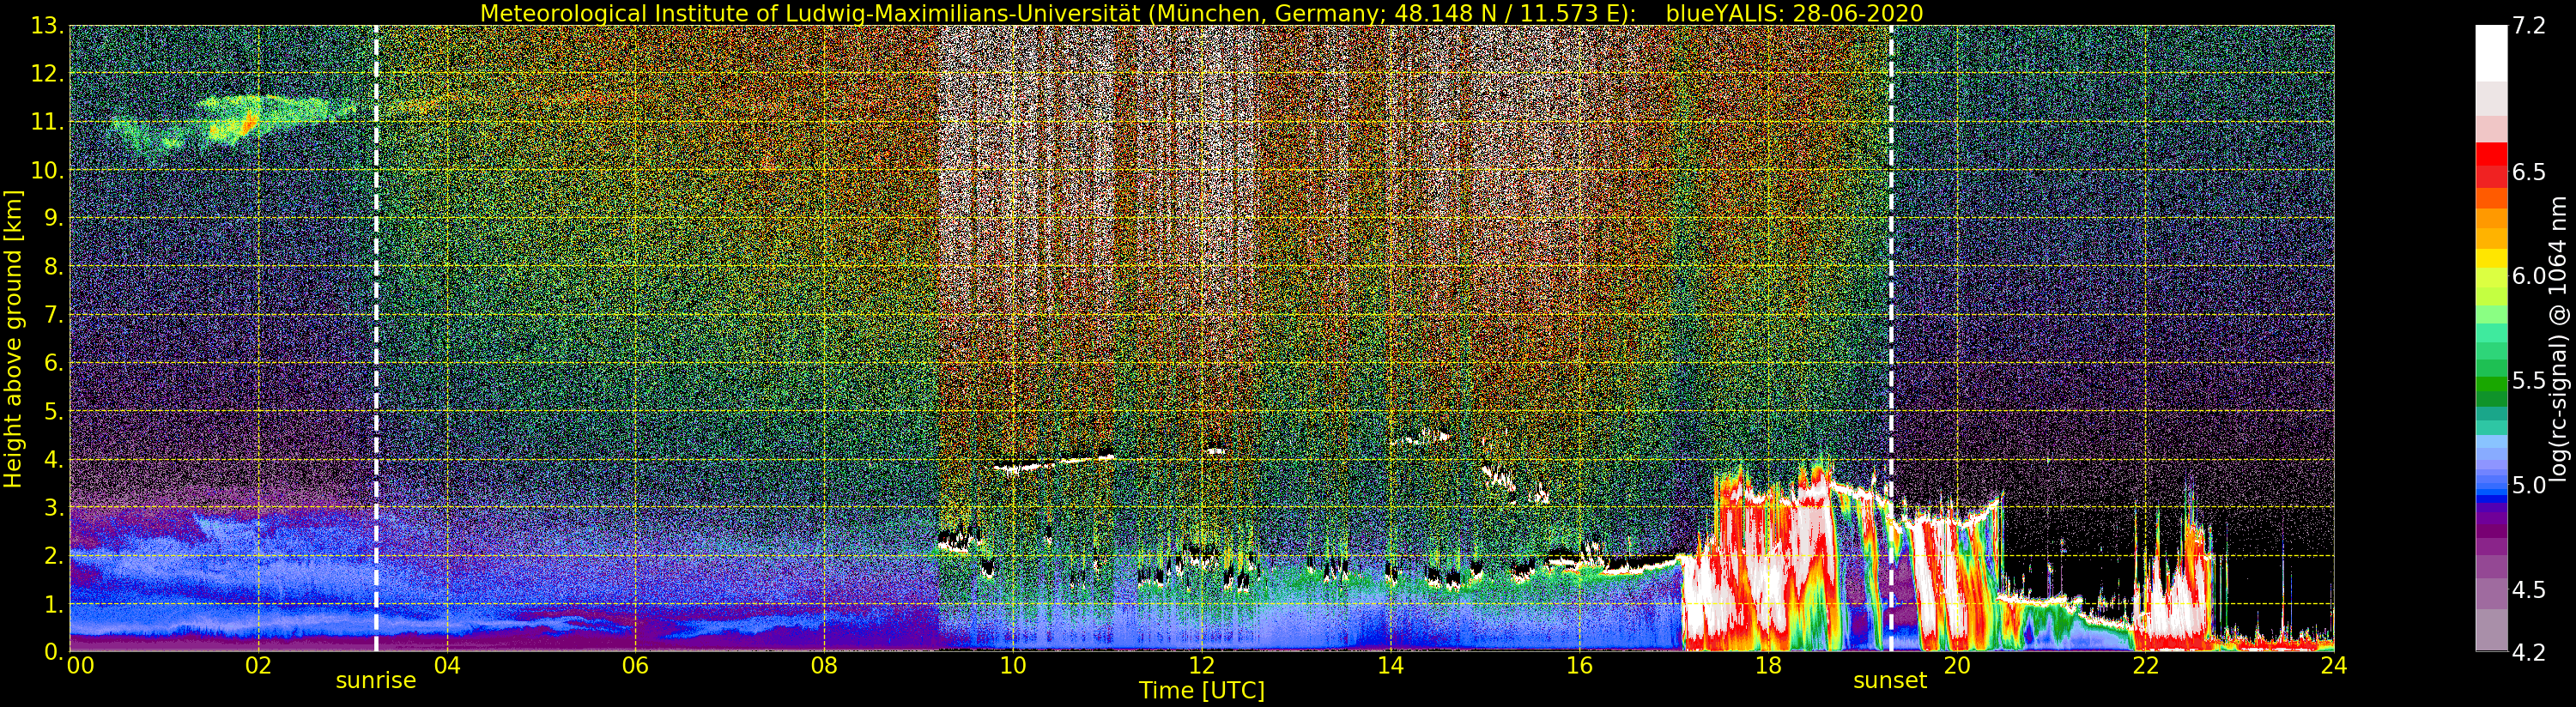
Task: Click the '3.' height axis tick label
Action: (53, 507)
